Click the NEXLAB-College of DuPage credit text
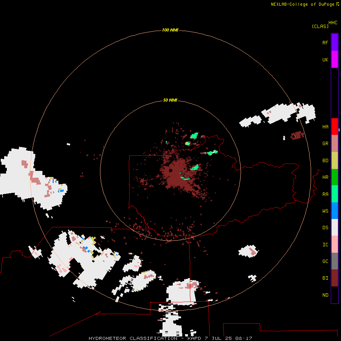Image resolution: width=341 pixels, height=341 pixels. (x=303, y=4)
